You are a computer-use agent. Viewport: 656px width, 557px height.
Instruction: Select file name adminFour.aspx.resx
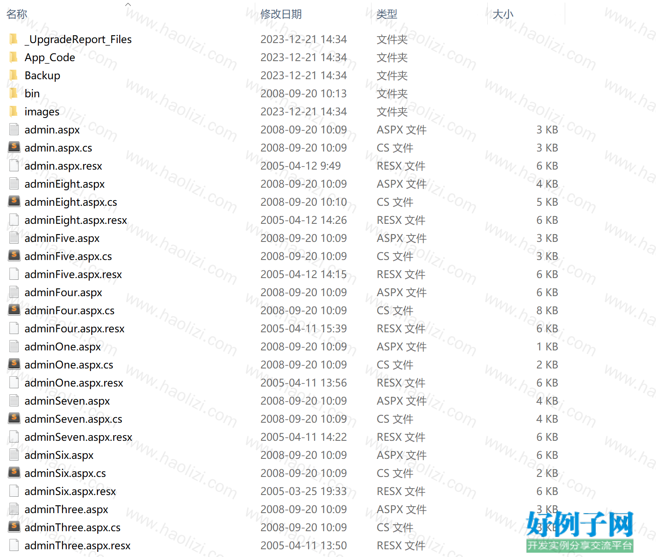tap(74, 328)
